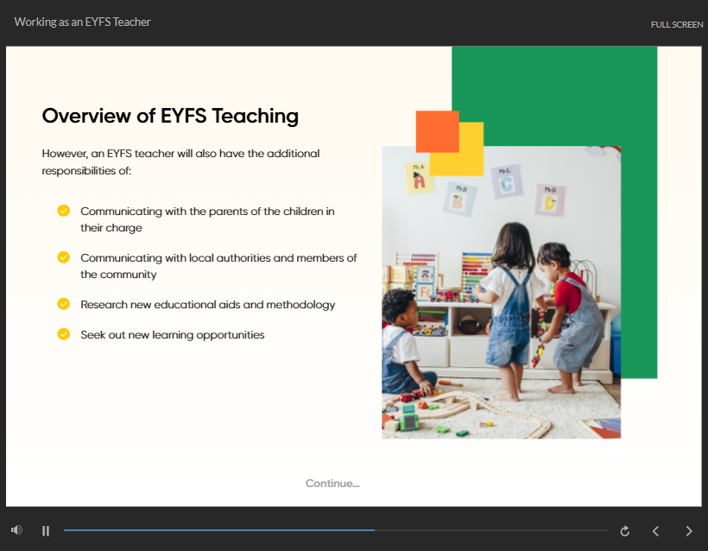Enter FULL SCREEN mode
This screenshot has height=551, width=708.
pos(676,24)
